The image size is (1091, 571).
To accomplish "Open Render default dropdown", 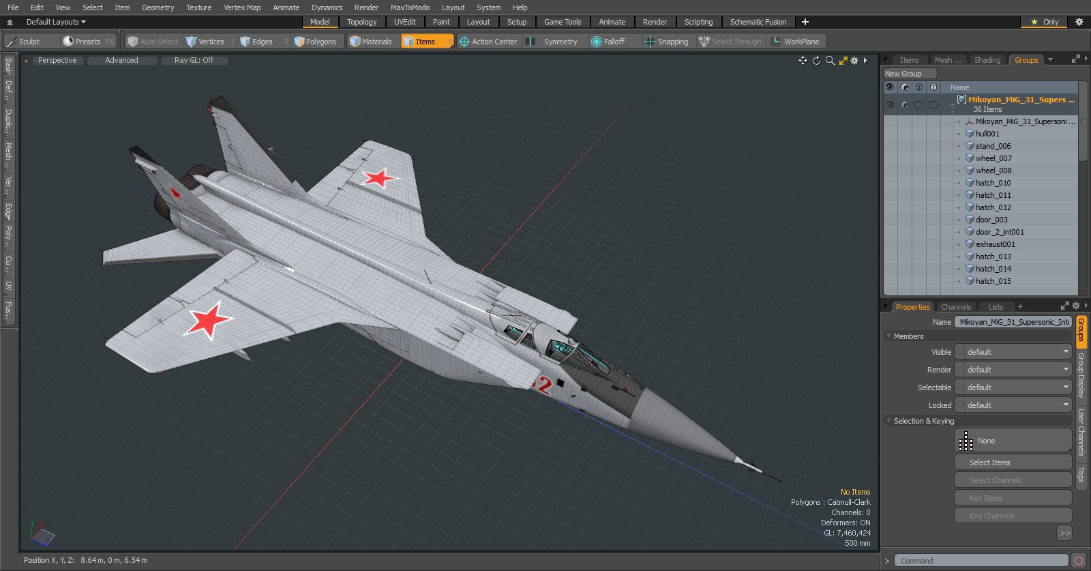I will coord(1013,370).
